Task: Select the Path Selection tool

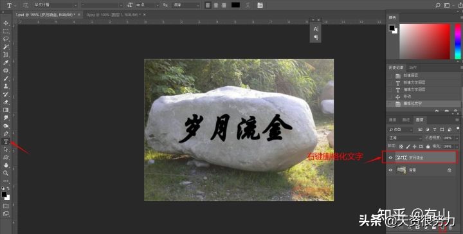Action: (x=6, y=150)
